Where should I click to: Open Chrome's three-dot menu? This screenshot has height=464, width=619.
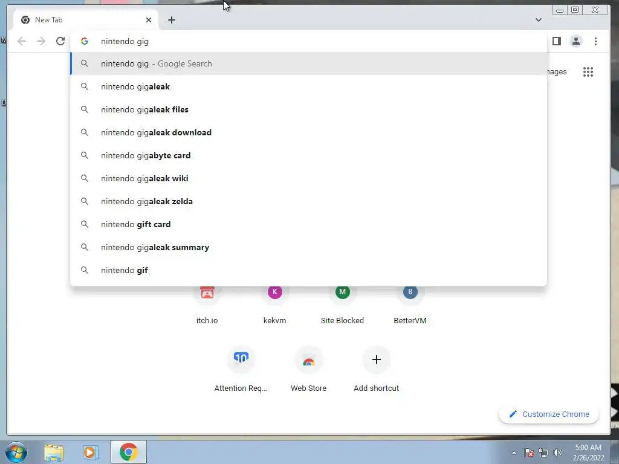595,41
